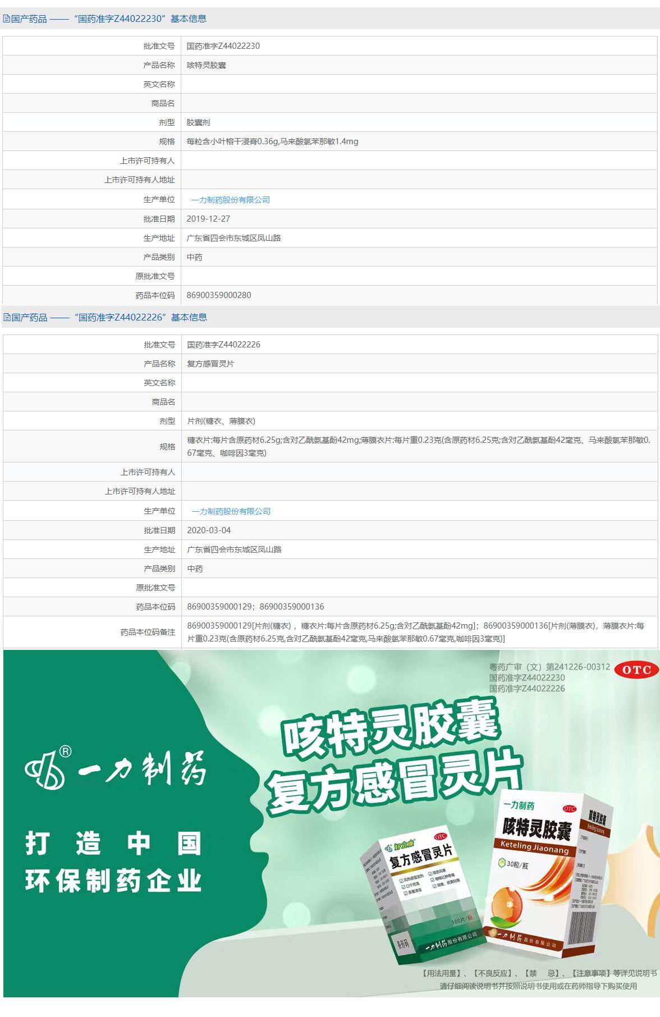Click the red OTC badge on the banner

tap(636, 670)
